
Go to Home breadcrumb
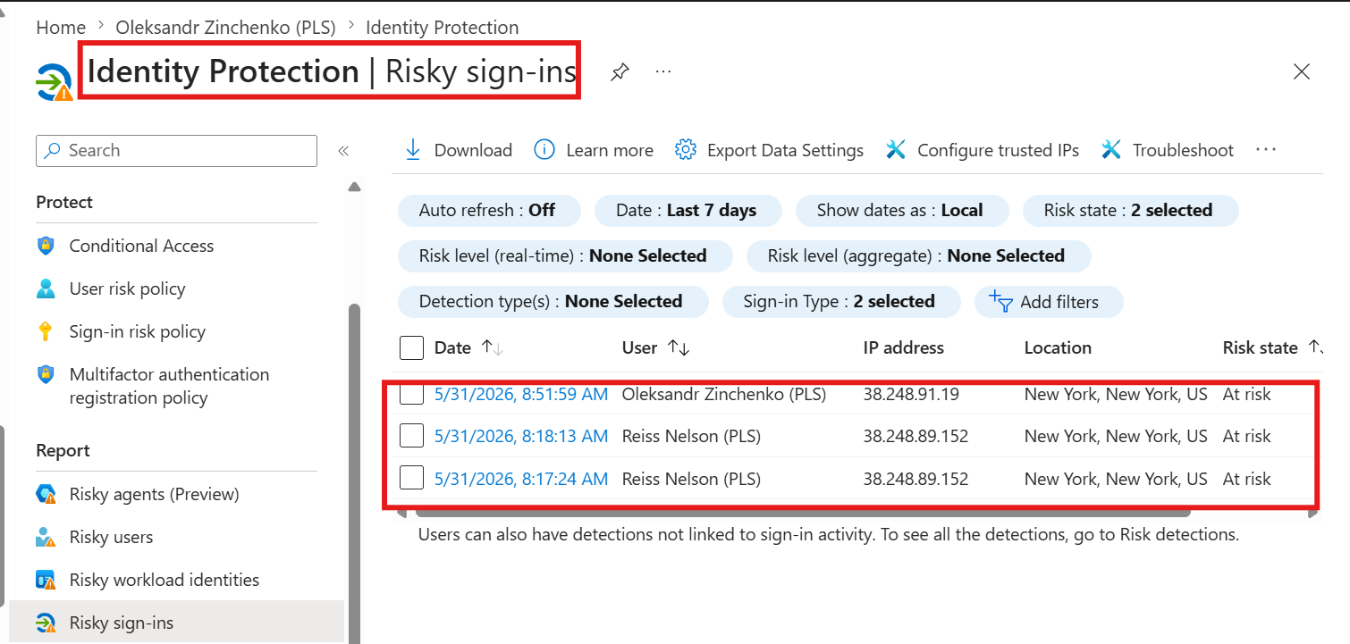(61, 28)
